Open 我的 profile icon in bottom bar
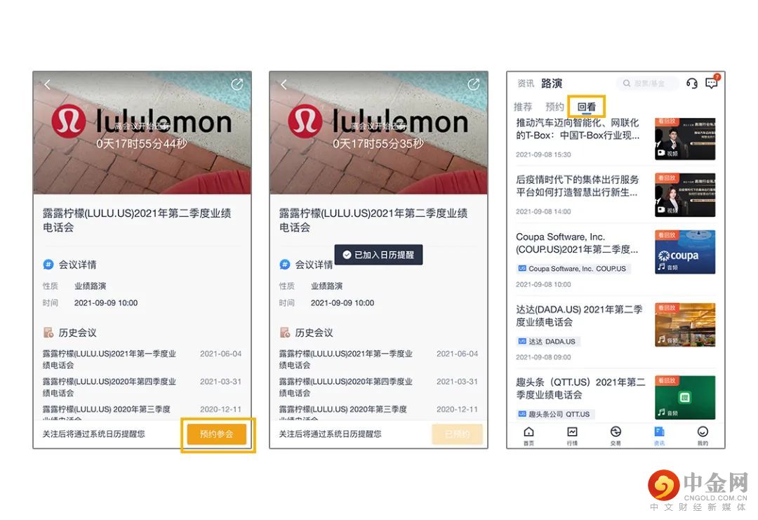Screen dimensions: 758x520 click(703, 435)
